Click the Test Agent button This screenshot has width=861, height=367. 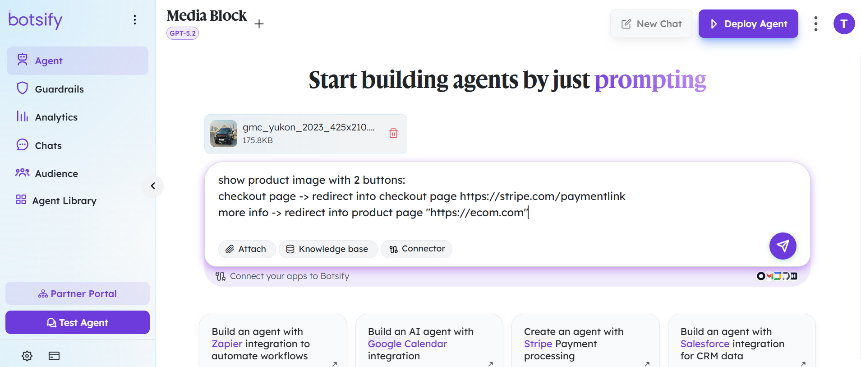point(78,322)
